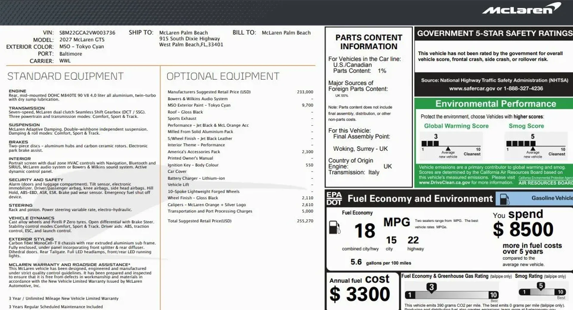This screenshot has height=310, width=573.
Task: Click Transportation and Port Processing Charges row
Action: pyautogui.click(x=240, y=211)
